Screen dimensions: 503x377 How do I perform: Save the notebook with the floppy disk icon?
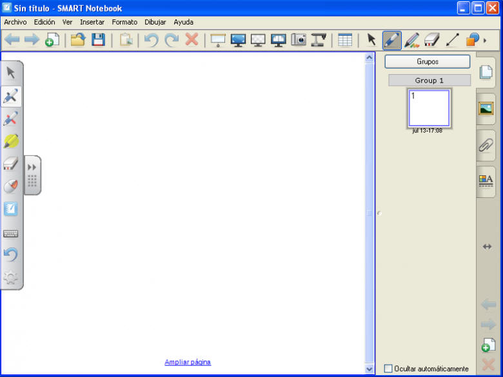coord(98,40)
